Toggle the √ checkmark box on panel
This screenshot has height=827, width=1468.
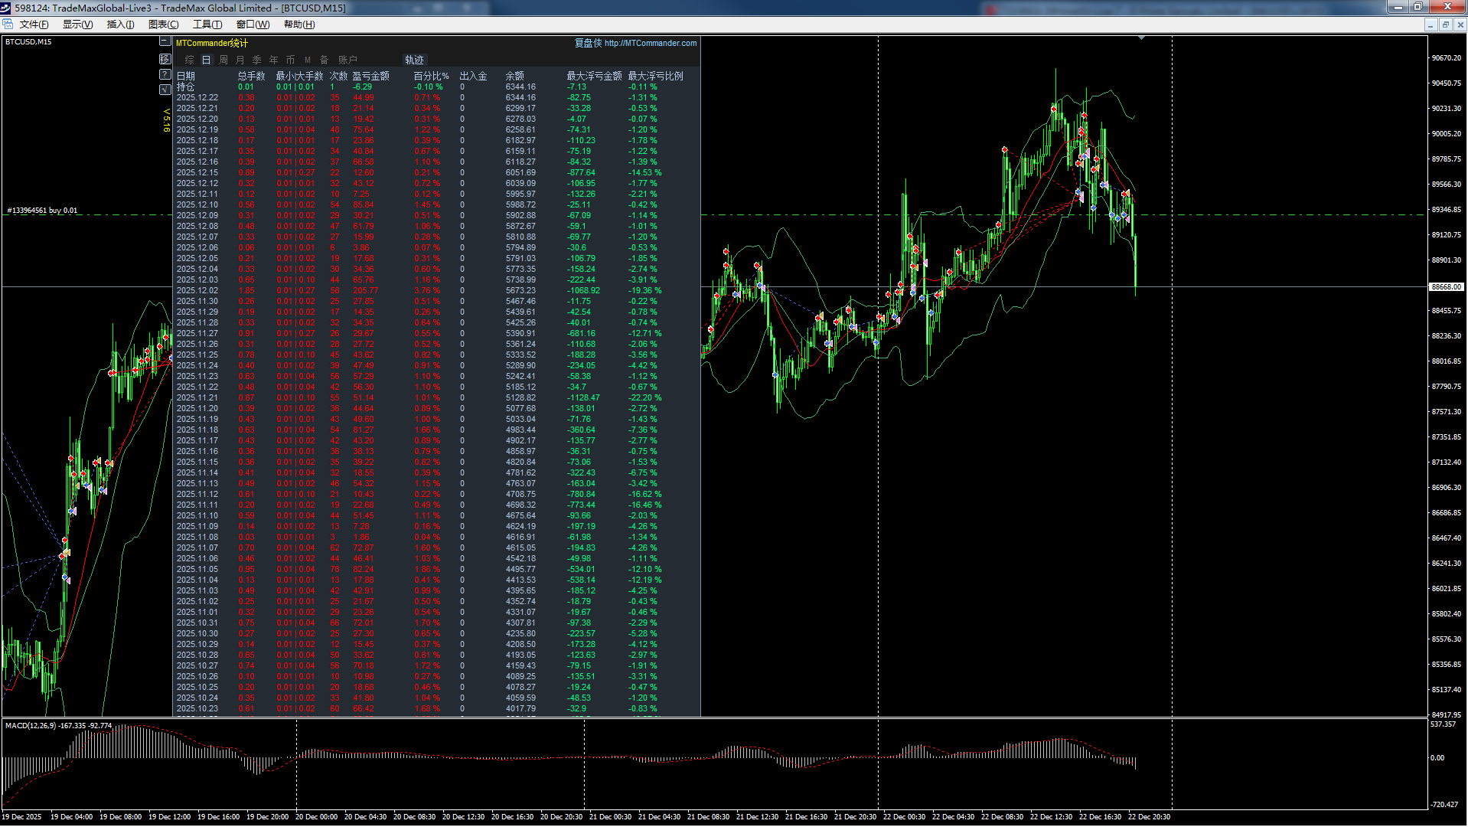pyautogui.click(x=165, y=90)
